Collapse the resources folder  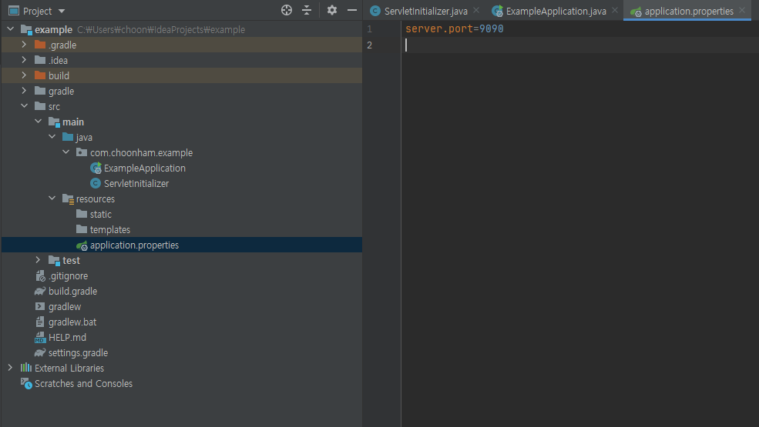pyautogui.click(x=52, y=198)
